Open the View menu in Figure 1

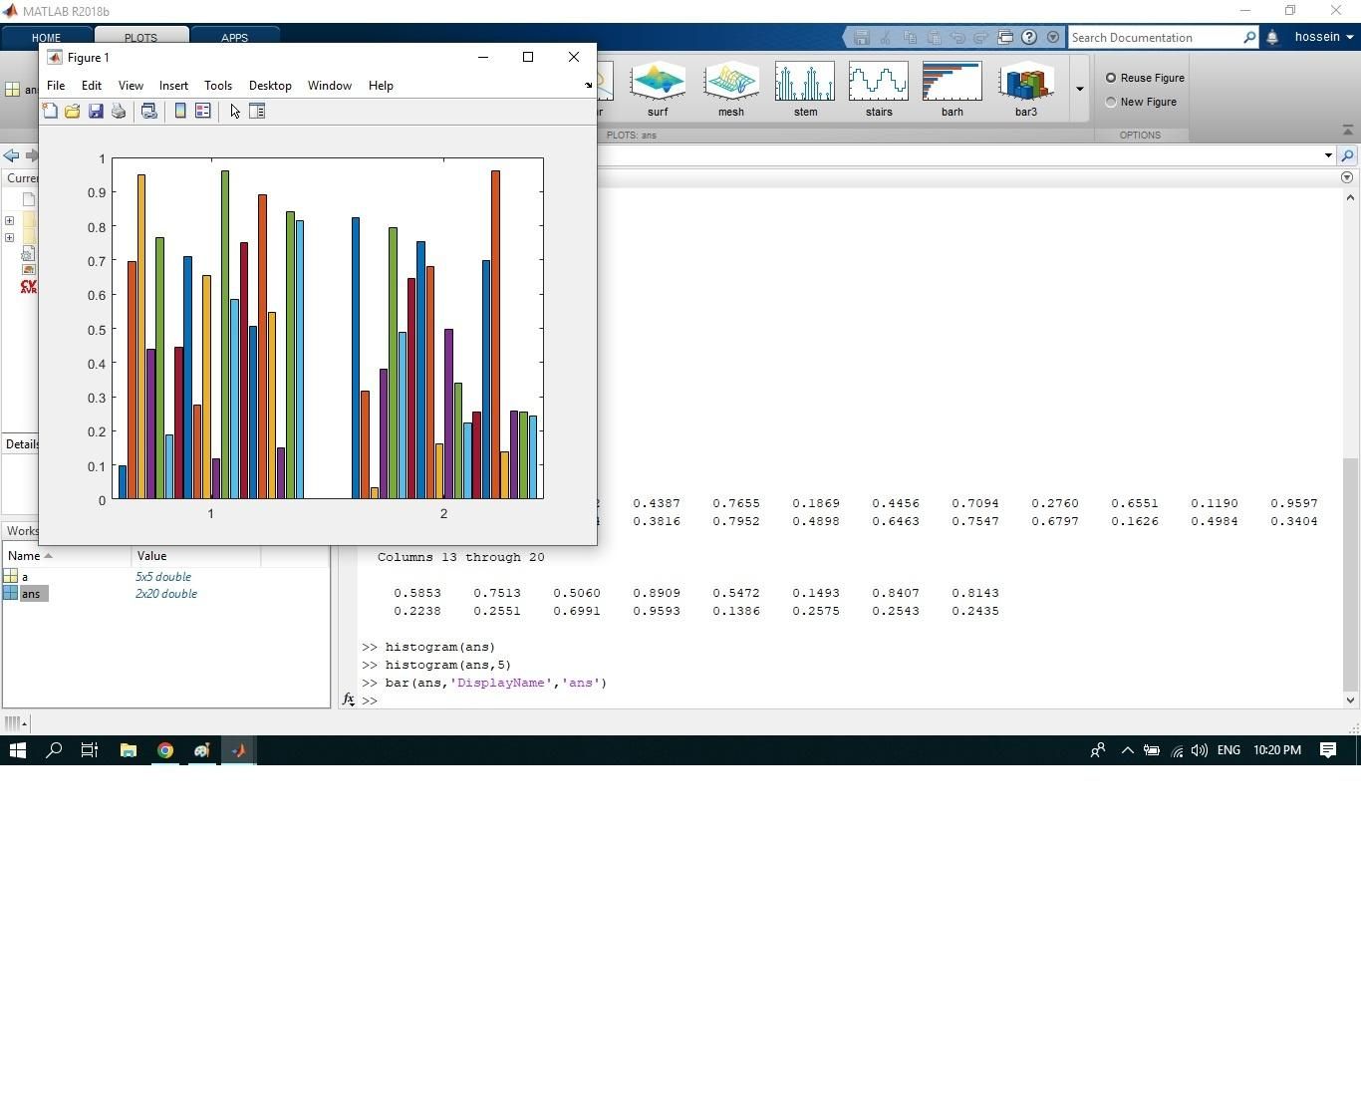click(131, 86)
